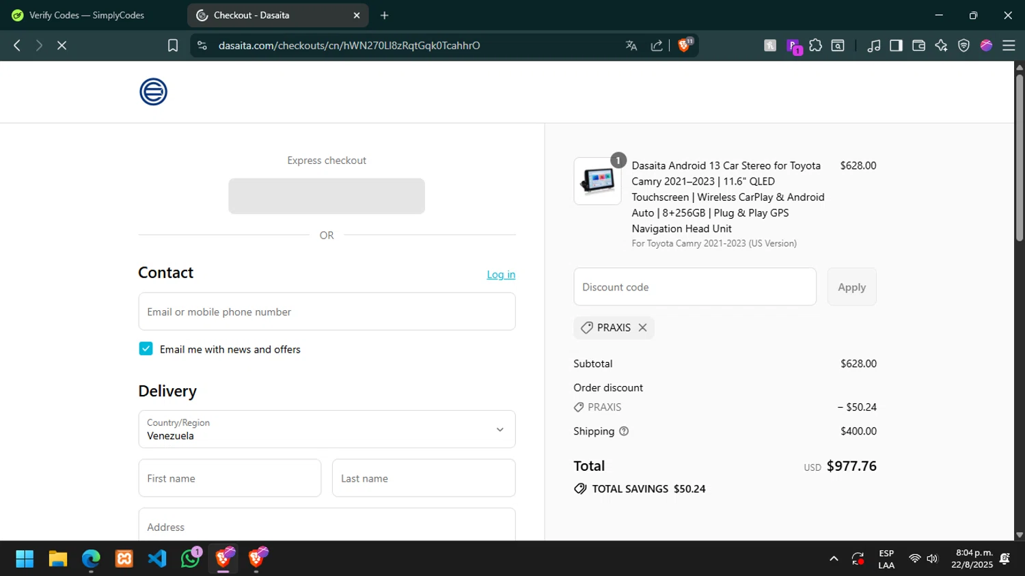Click the scrollbar down arrow

tap(1020, 535)
